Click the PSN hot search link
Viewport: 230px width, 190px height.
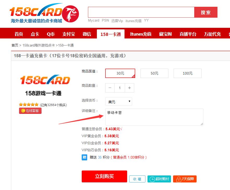point(105,21)
